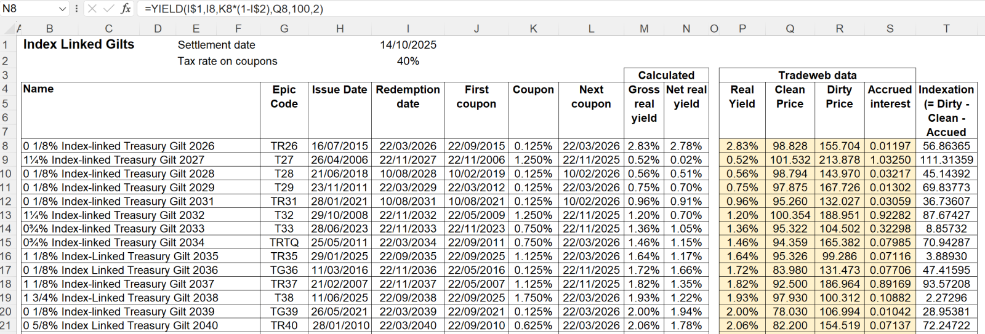Select Dirty Price cell 213.878
985x334 pixels.
click(839, 160)
